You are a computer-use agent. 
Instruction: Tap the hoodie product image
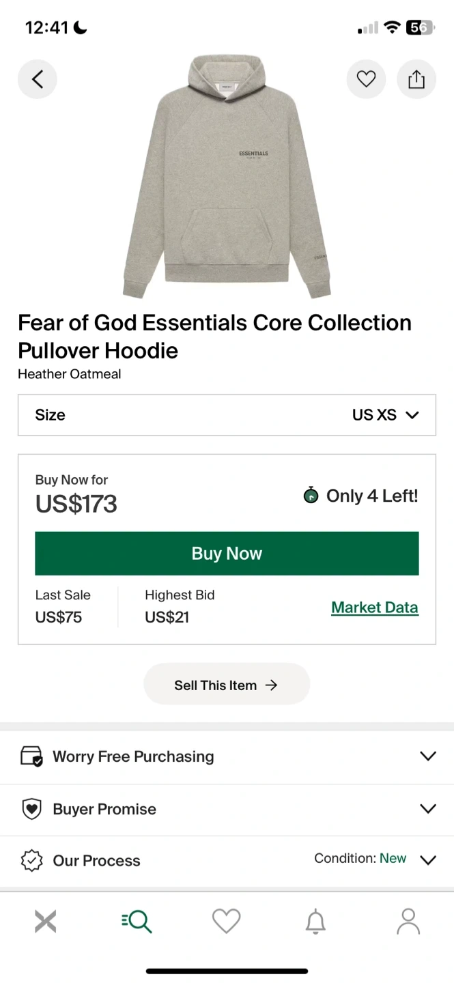[227, 177]
